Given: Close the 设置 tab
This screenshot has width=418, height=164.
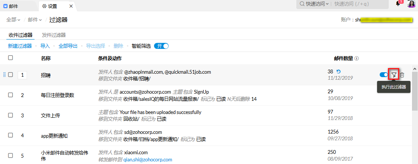Looking at the screenshot, I should point(71,6).
